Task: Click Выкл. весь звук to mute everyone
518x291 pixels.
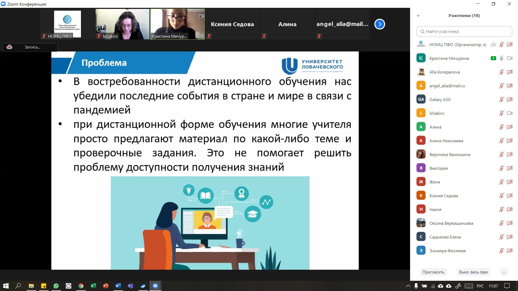Action: 473,272
